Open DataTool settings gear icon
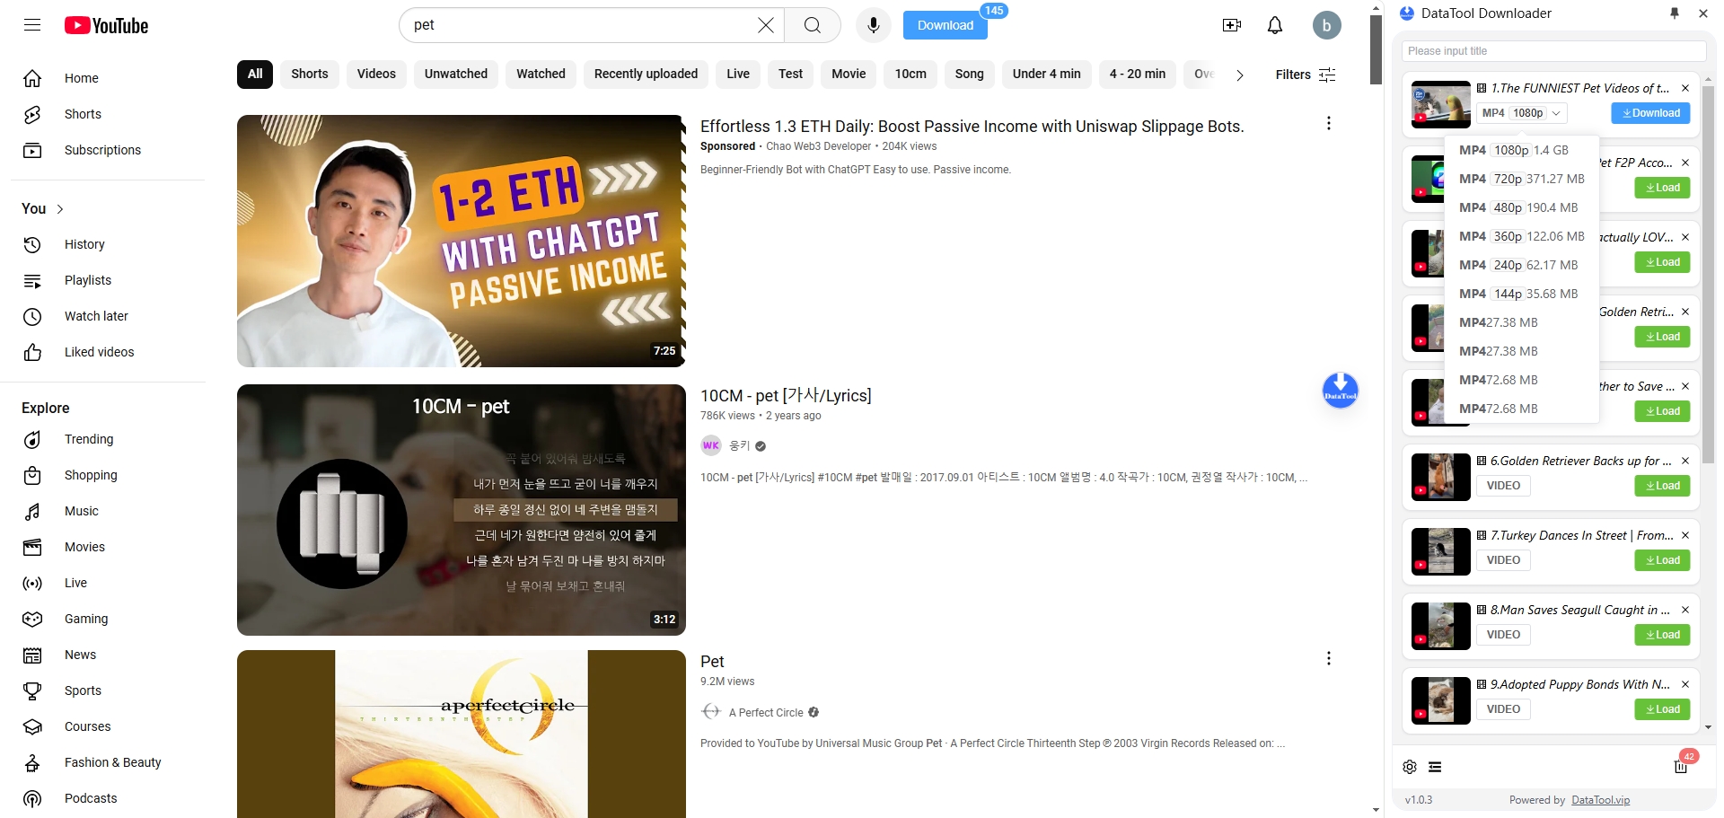This screenshot has height=818, width=1724. 1410,767
